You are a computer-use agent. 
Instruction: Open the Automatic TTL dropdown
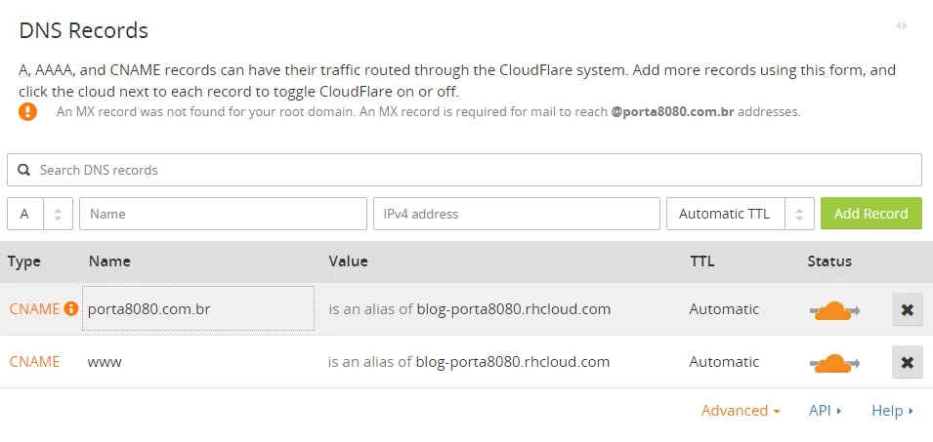click(x=740, y=214)
